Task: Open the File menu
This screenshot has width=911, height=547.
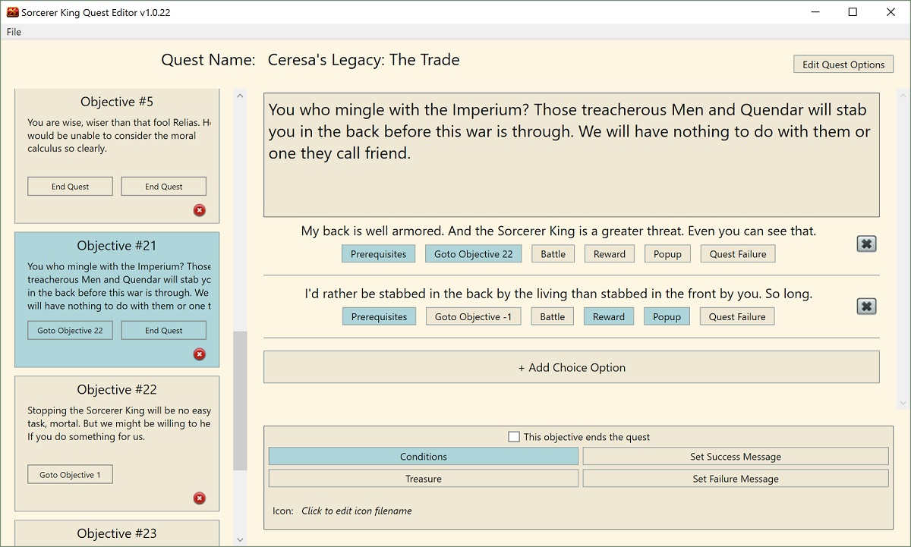Action: click(x=14, y=32)
